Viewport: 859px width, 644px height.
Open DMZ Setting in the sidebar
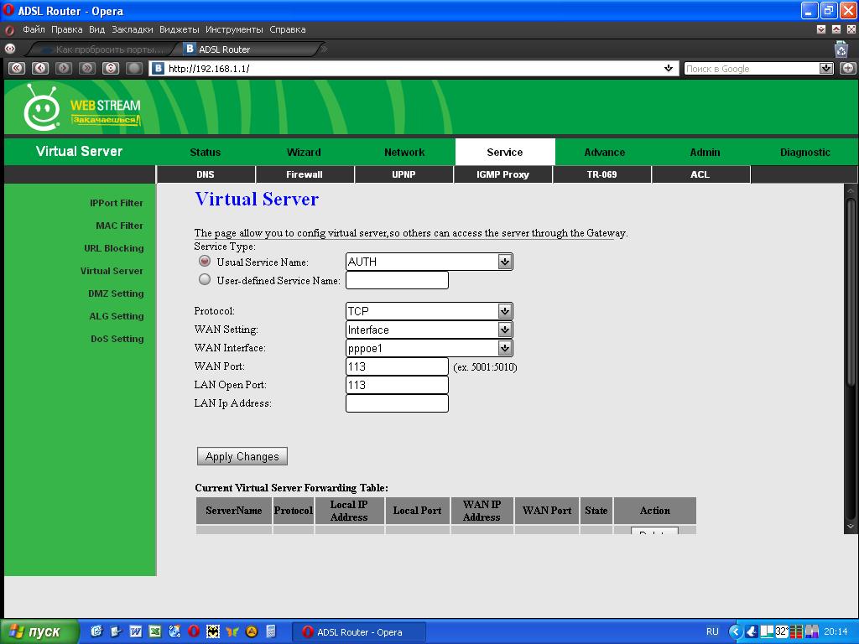[x=116, y=293]
